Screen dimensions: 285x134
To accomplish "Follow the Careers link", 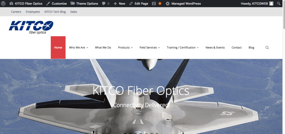I will (16, 12).
